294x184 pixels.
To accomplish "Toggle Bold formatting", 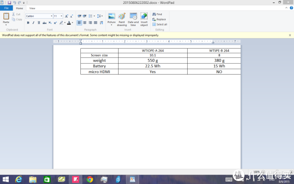I will 28,23.
